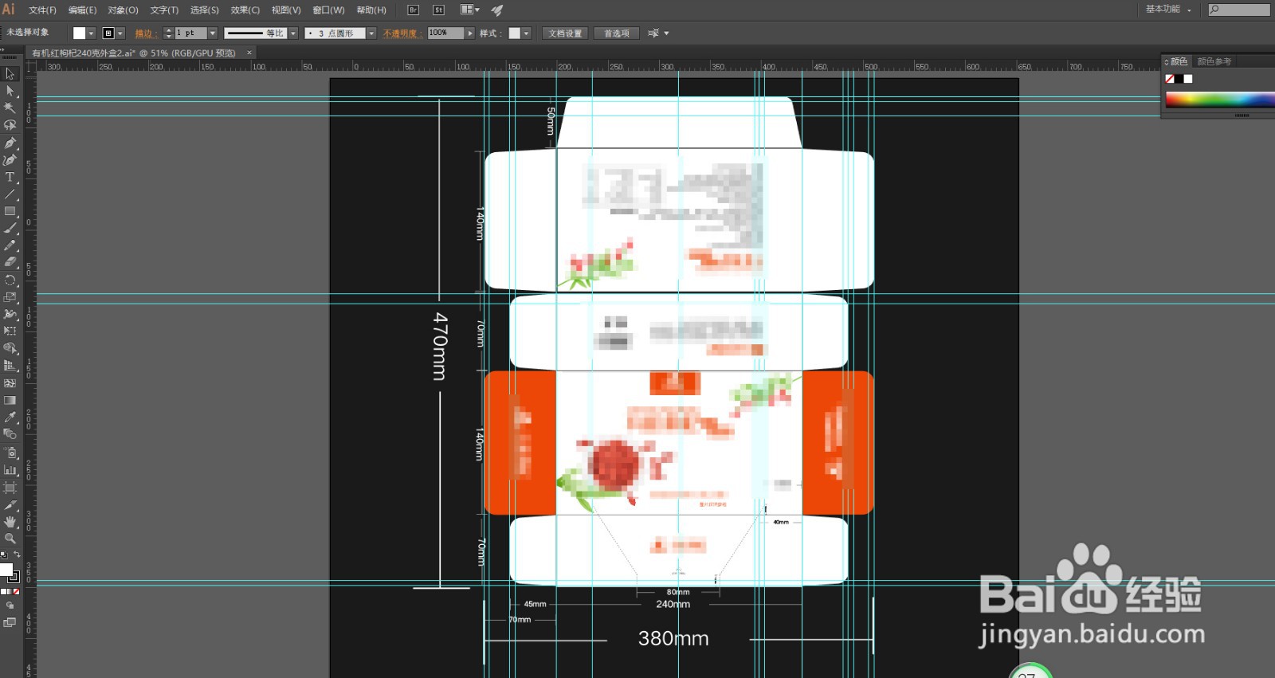Viewport: 1275px width, 678px height.
Task: Open the stroke weight dropdown
Action: click(x=213, y=33)
